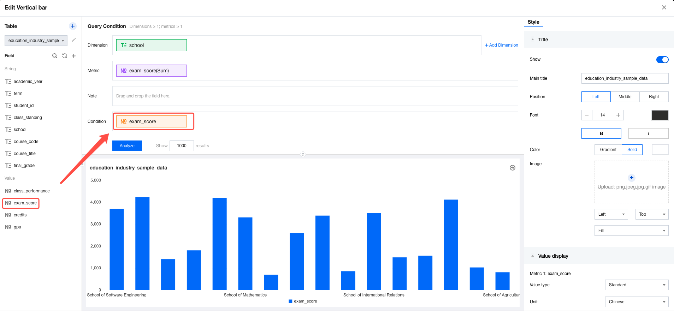Viewport: 674px width, 311px height.
Task: Click the font size value field
Action: pyautogui.click(x=603, y=115)
